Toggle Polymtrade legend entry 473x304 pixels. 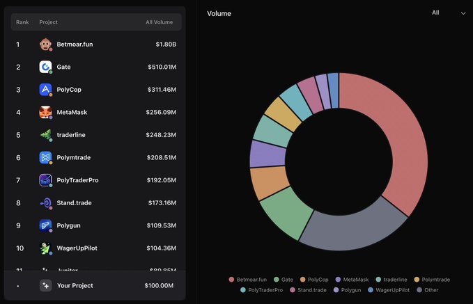tap(432, 279)
